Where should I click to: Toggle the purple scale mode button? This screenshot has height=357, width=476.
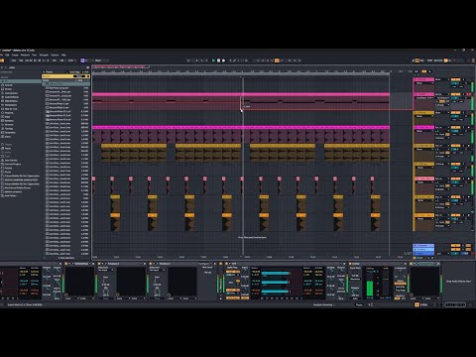[x=82, y=60]
